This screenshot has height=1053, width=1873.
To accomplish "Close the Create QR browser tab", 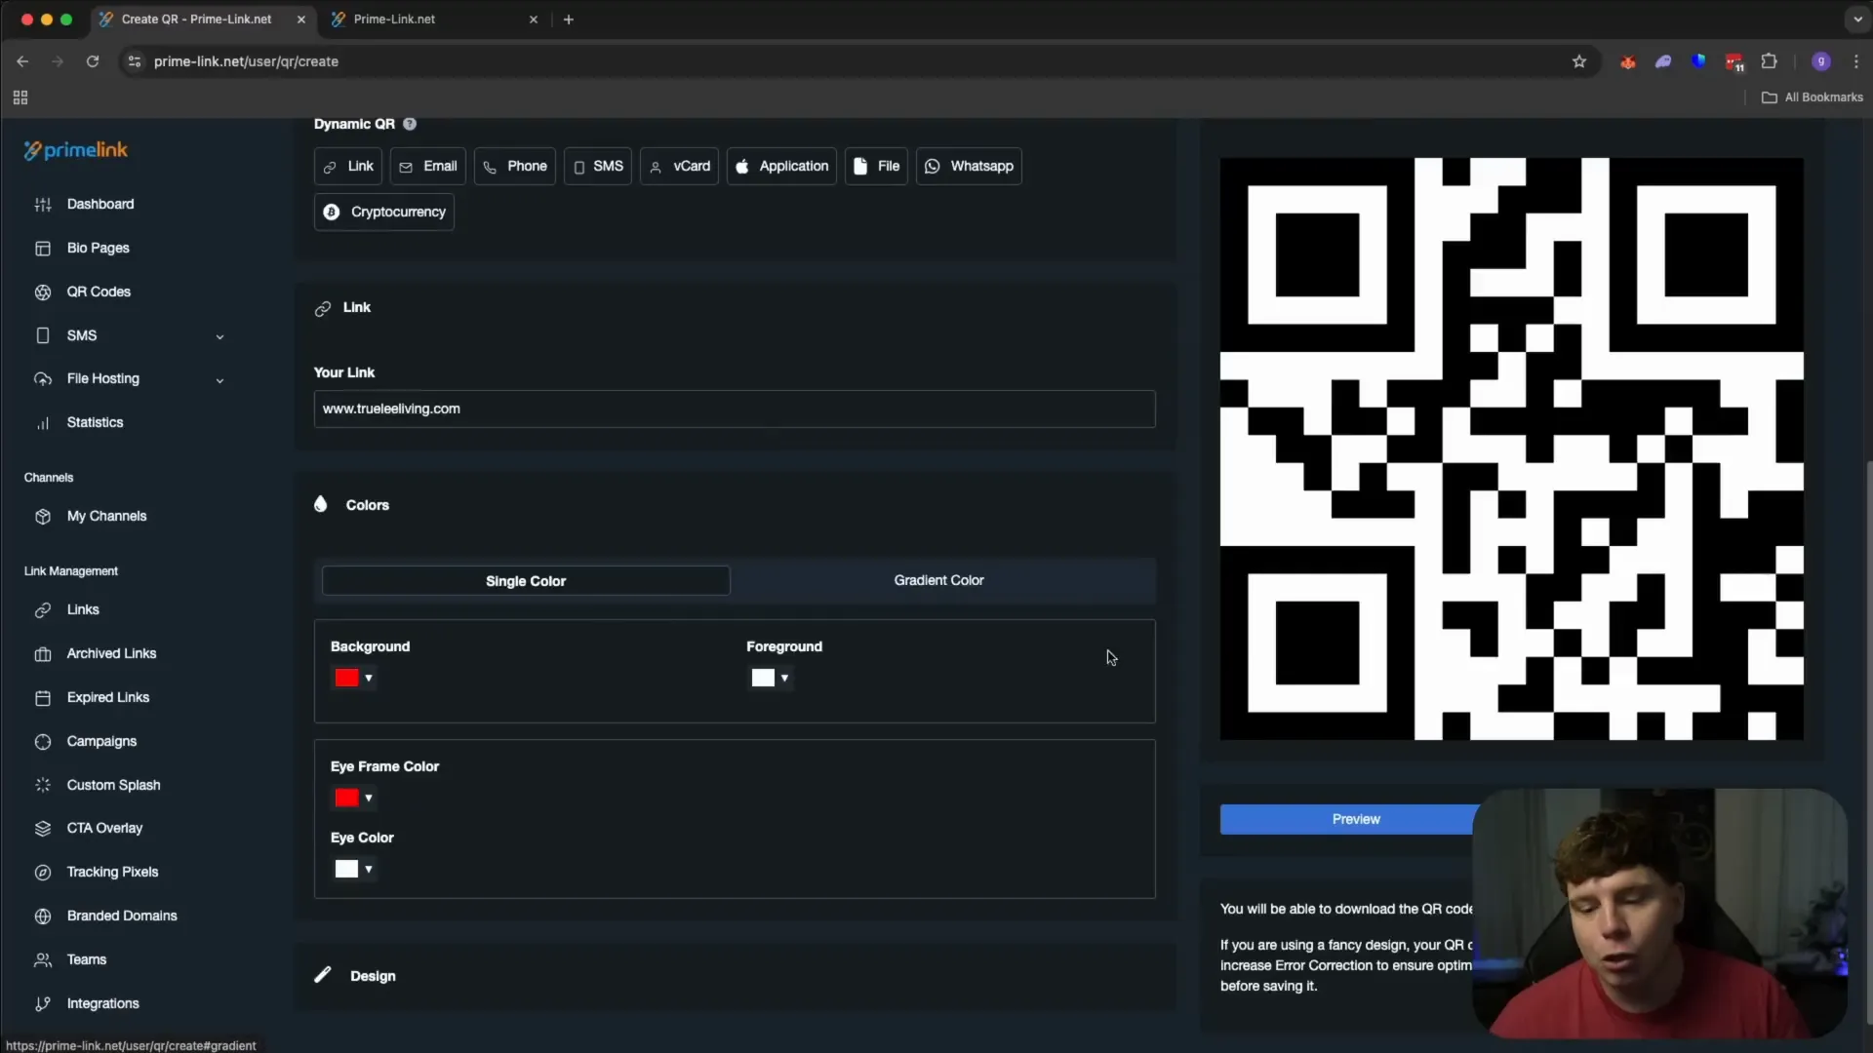I will pos(301,19).
